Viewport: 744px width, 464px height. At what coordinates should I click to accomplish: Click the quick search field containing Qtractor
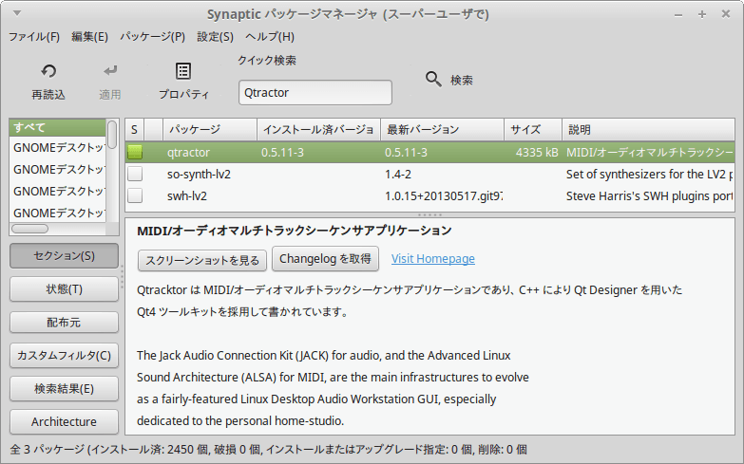click(x=315, y=92)
